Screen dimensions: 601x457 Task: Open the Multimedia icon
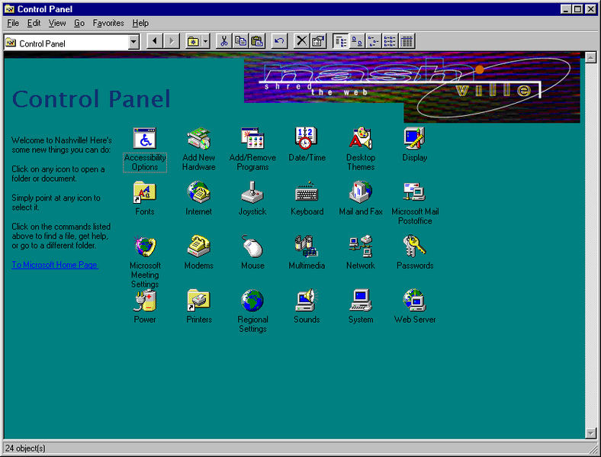pyautogui.click(x=307, y=247)
